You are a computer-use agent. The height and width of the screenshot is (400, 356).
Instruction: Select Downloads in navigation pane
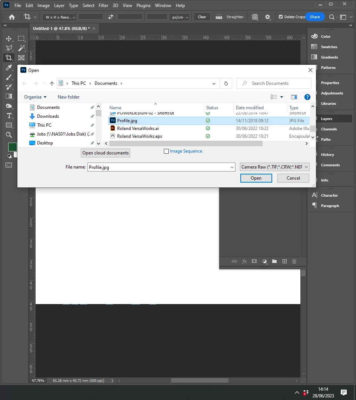click(48, 116)
